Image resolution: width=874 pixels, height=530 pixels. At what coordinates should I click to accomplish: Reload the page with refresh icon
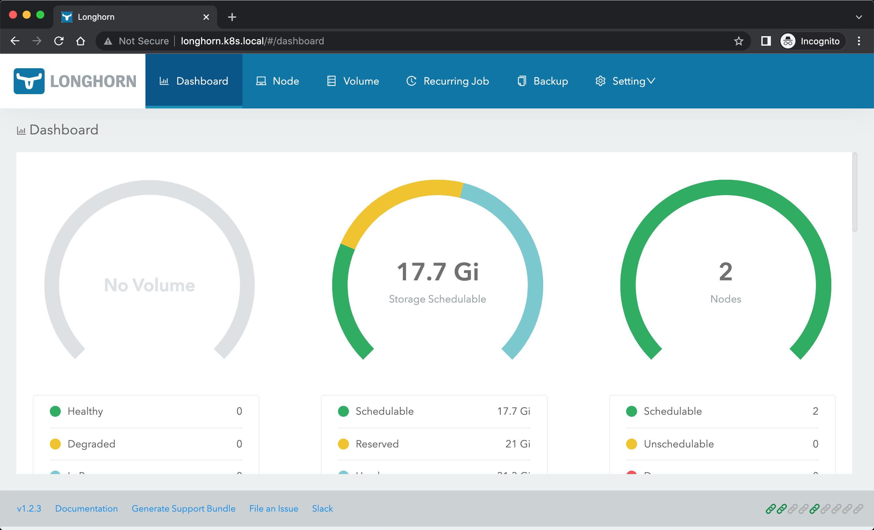pos(59,41)
